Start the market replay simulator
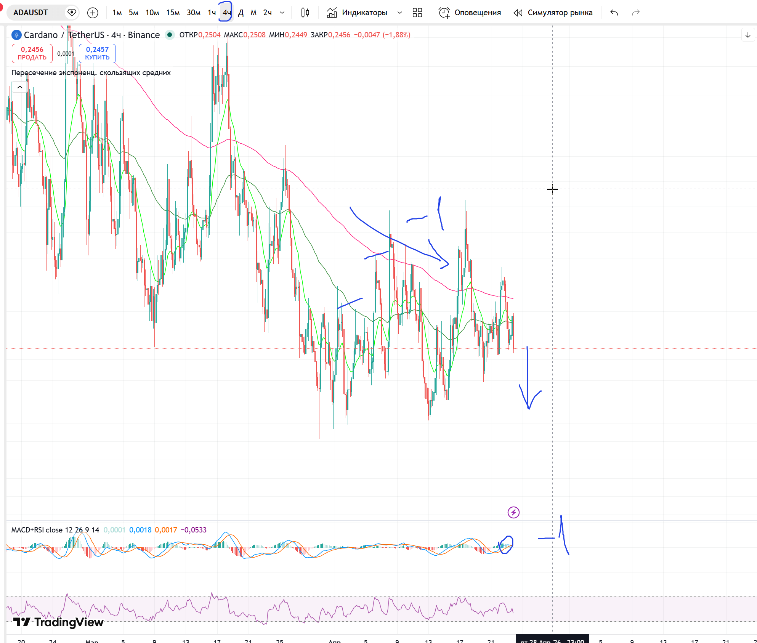 coord(553,13)
